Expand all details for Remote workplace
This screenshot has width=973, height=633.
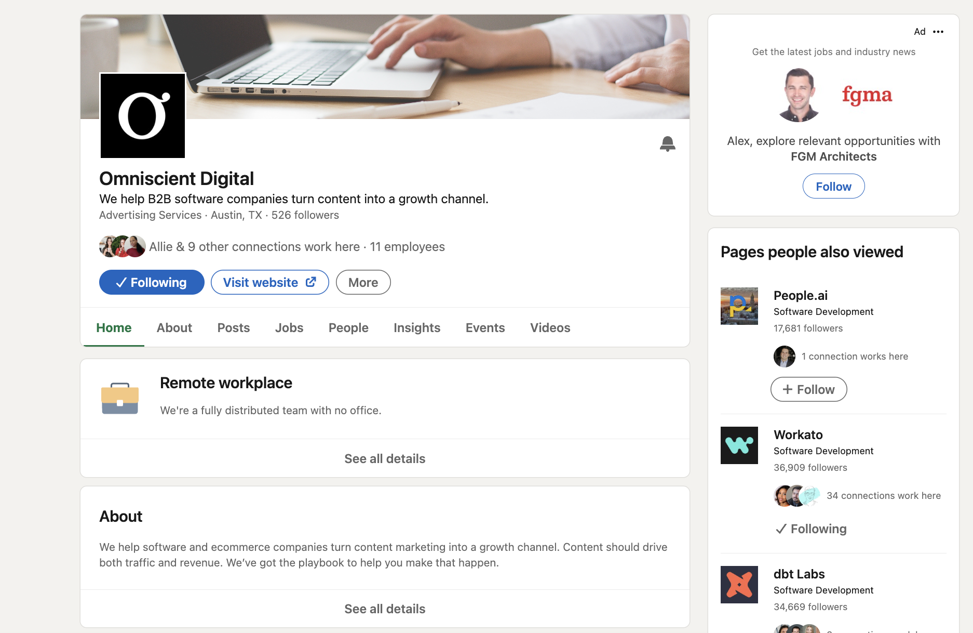(x=384, y=458)
